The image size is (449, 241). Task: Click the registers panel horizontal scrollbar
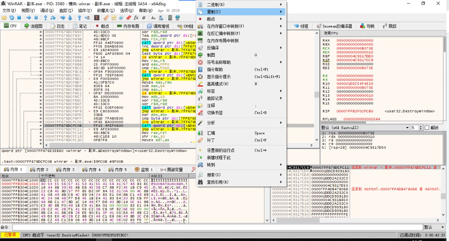point(381,122)
